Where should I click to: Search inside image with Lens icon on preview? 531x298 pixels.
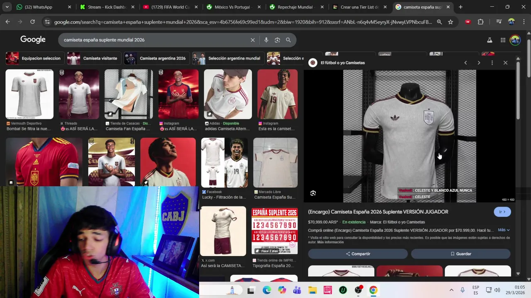313,193
